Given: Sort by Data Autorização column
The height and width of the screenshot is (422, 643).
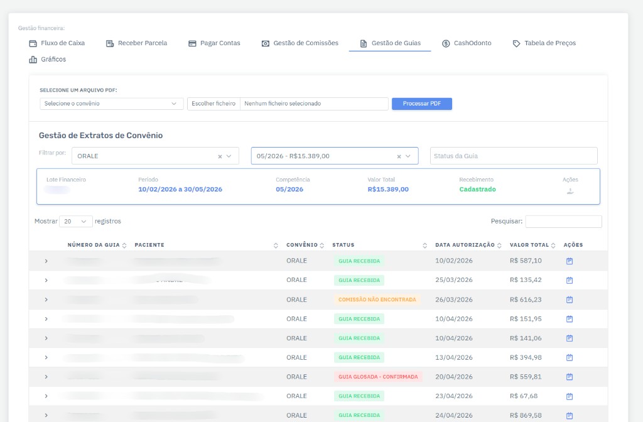Looking at the screenshot, I should (x=468, y=245).
